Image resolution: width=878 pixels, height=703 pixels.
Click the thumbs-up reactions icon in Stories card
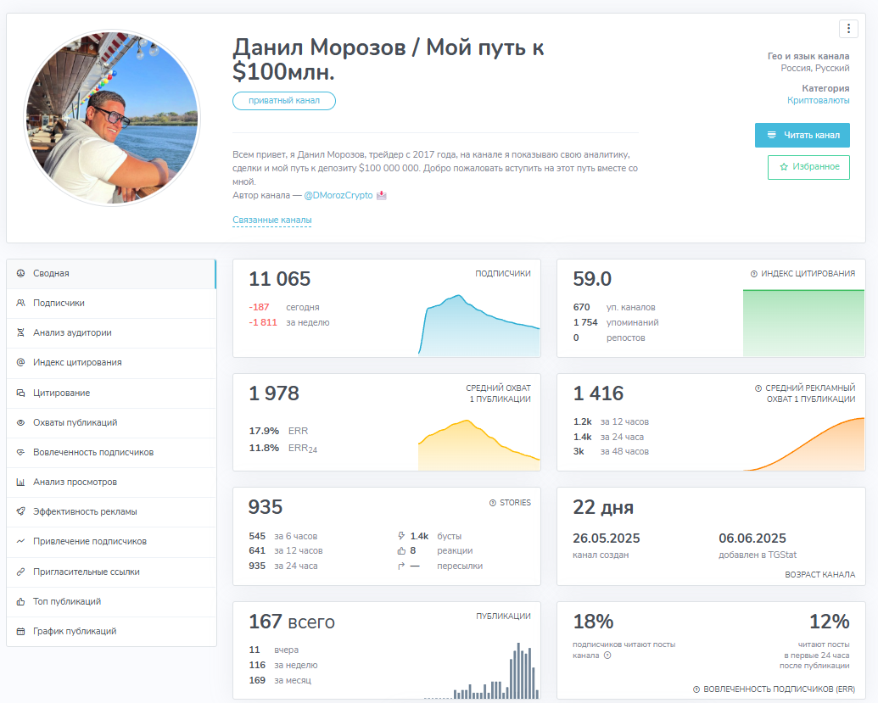[x=401, y=550]
